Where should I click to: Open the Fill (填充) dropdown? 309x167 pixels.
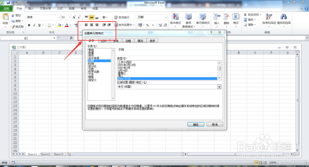click(x=250, y=20)
